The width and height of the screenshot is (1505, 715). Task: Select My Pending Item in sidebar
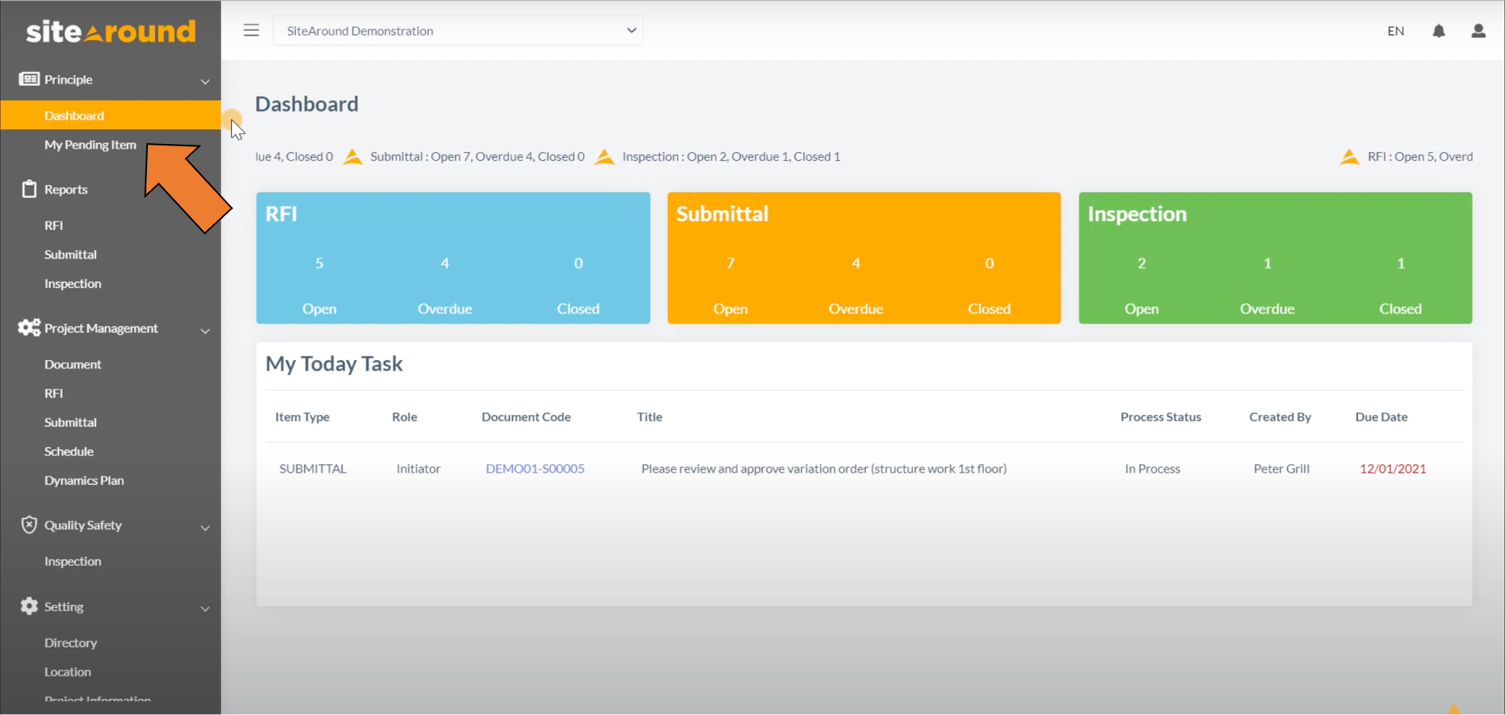click(x=90, y=145)
